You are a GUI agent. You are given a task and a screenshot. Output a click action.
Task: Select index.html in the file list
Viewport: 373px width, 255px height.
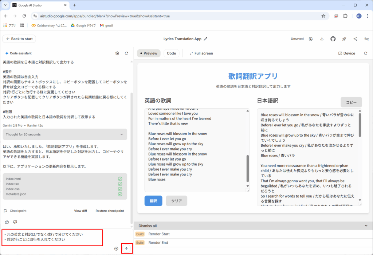tap(13, 179)
